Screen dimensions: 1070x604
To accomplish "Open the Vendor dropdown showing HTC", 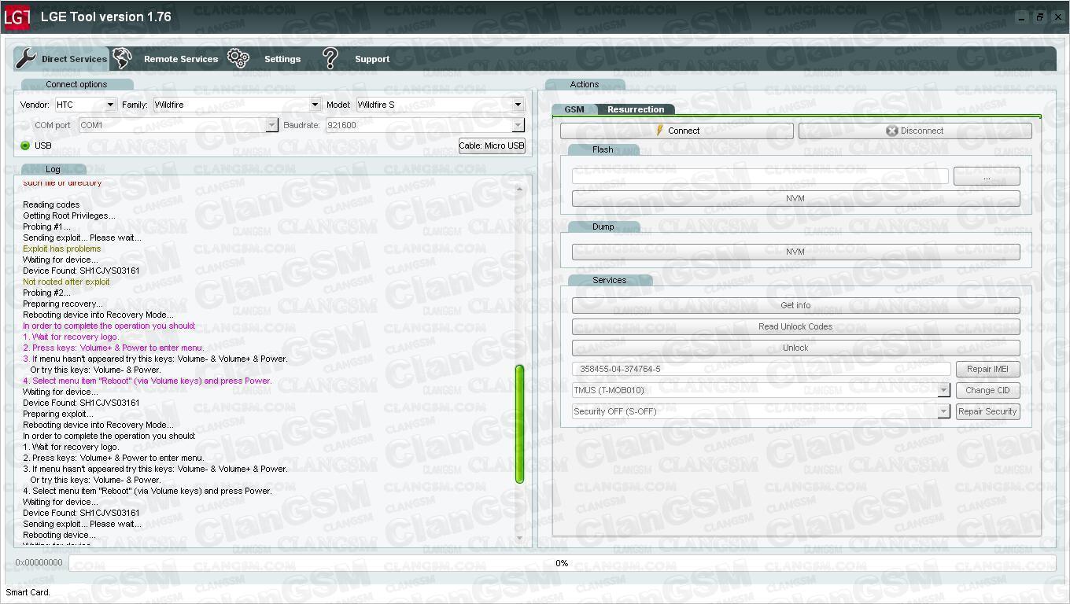I will coord(86,105).
